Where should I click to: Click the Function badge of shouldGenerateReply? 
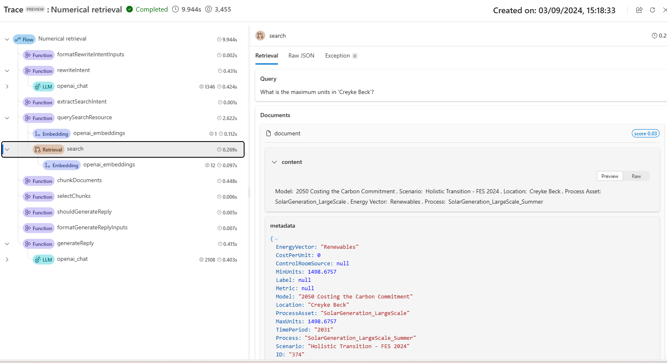point(38,212)
